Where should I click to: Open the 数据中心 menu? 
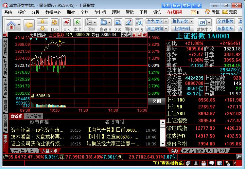coord(53,12)
